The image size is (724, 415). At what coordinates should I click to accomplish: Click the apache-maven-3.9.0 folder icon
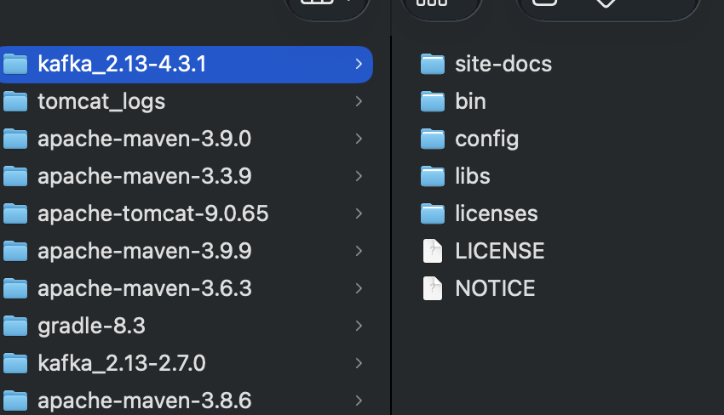15,139
